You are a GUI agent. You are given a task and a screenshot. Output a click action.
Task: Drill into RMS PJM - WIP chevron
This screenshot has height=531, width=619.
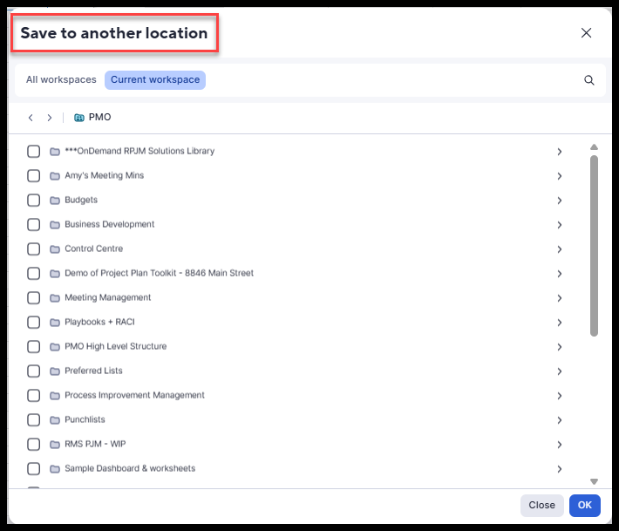pos(560,445)
